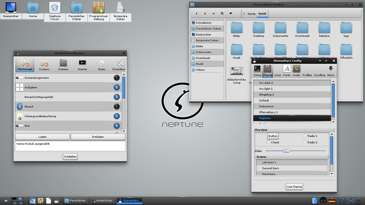Open the kdenlive folder icon
Image resolution: width=365 pixels, height=205 pixels.
(x=324, y=27)
